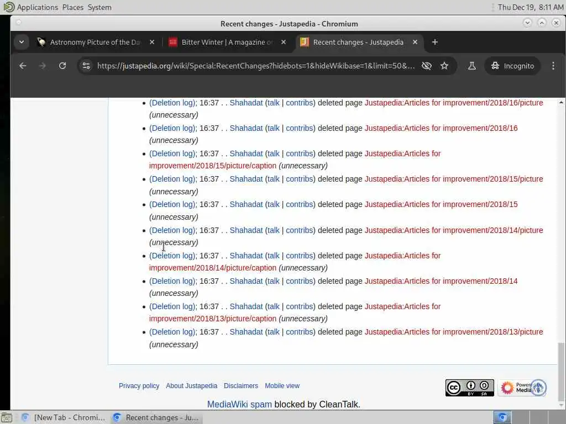Click the page vertical scrollbar thumb

click(x=560, y=372)
